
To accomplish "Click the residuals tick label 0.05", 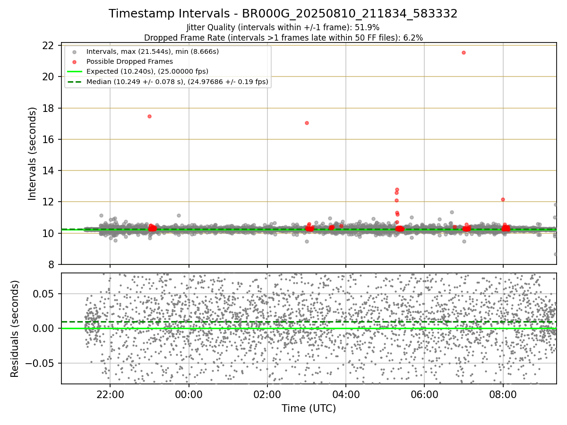I will point(43,294).
